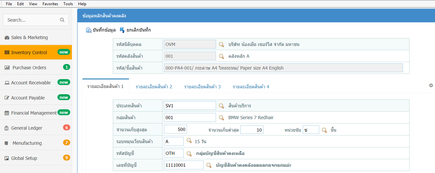
Task: Click the Global Setup icon
Action: [7, 158]
